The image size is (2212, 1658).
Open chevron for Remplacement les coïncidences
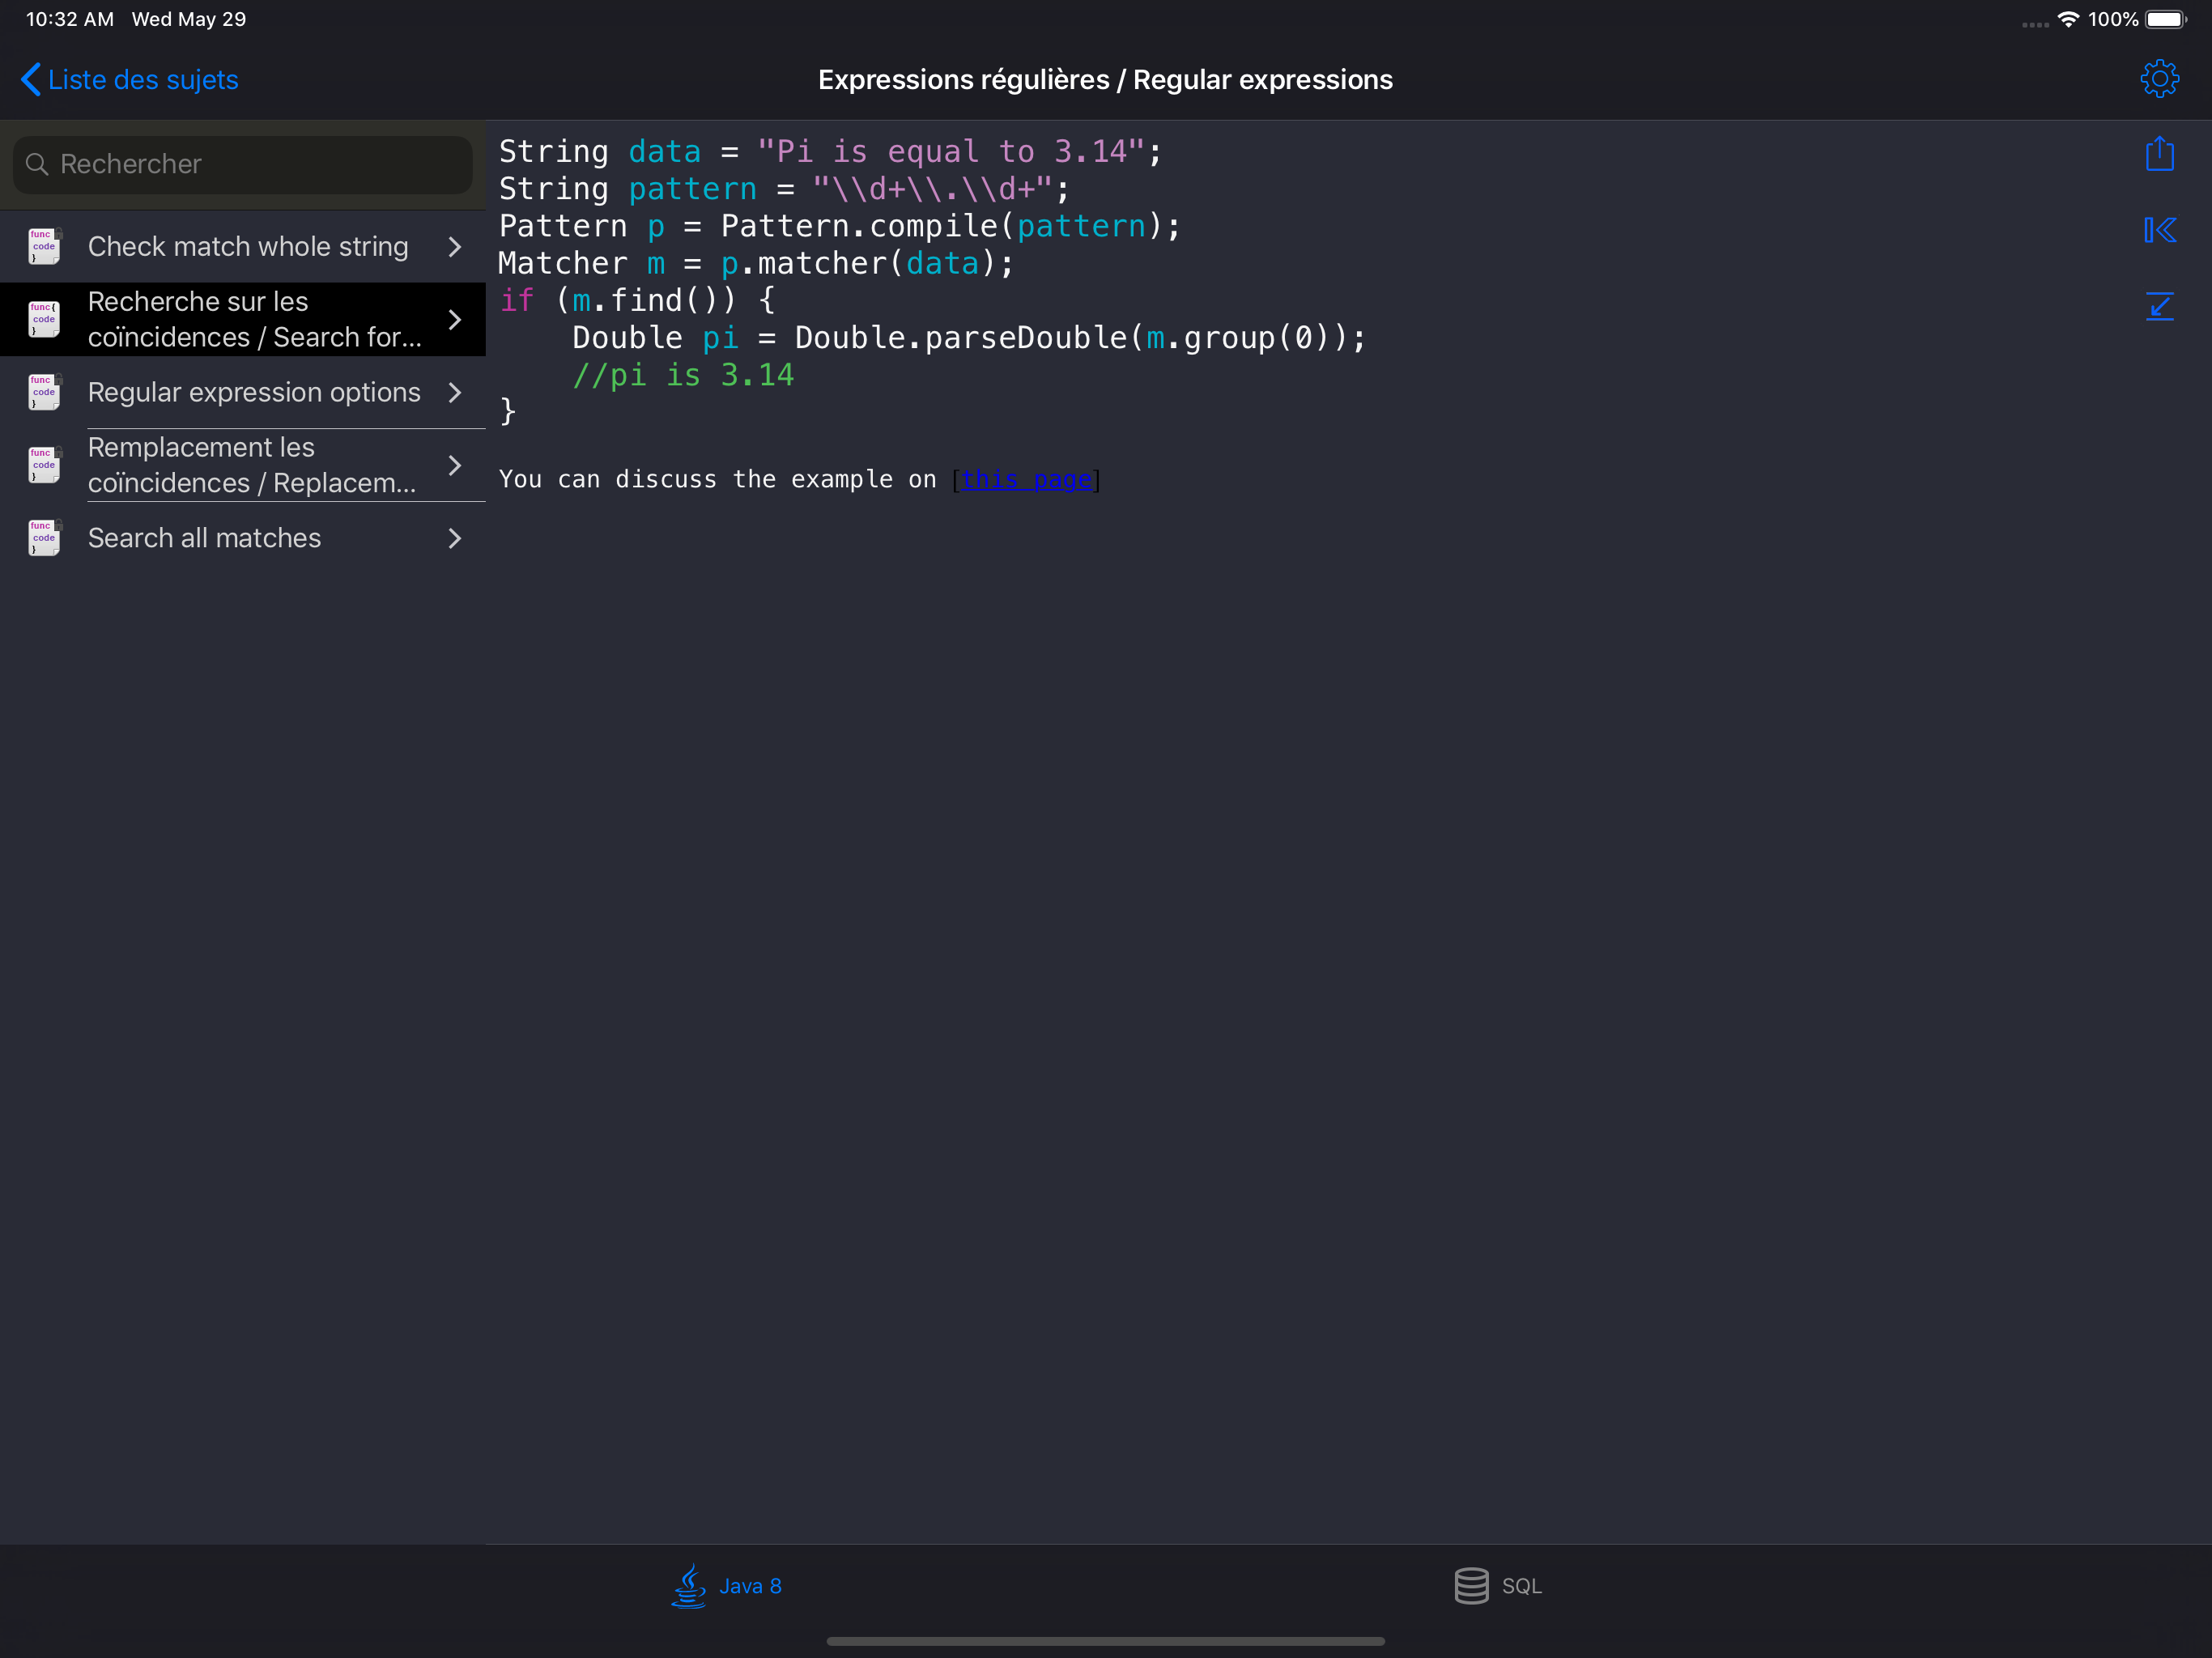coord(455,465)
